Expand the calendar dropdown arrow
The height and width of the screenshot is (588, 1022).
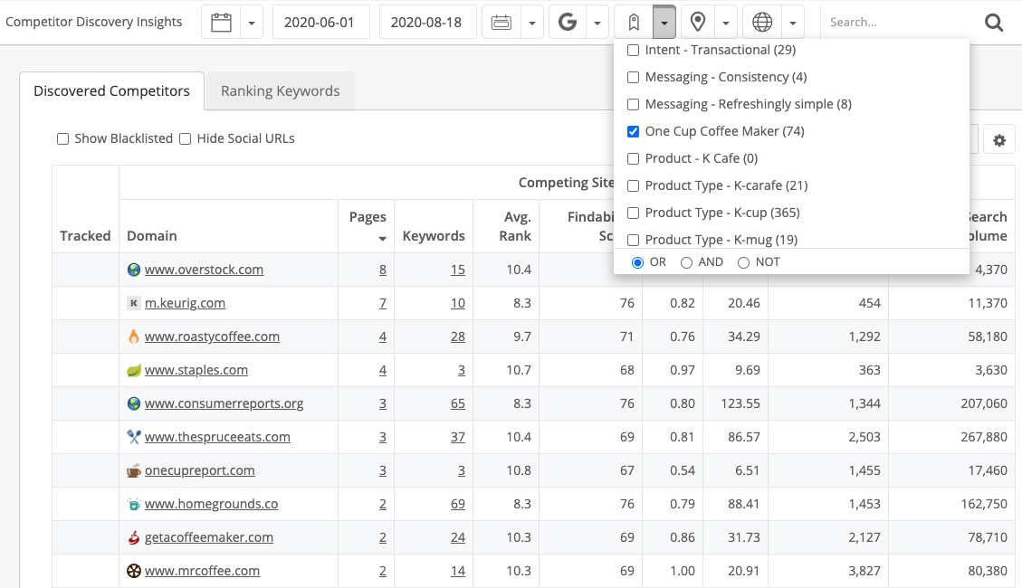click(x=253, y=23)
